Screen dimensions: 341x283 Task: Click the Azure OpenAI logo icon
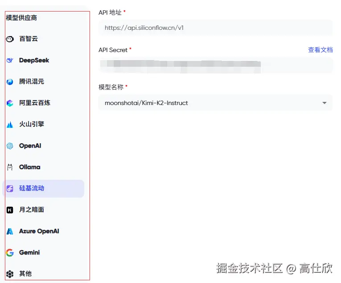pyautogui.click(x=10, y=231)
